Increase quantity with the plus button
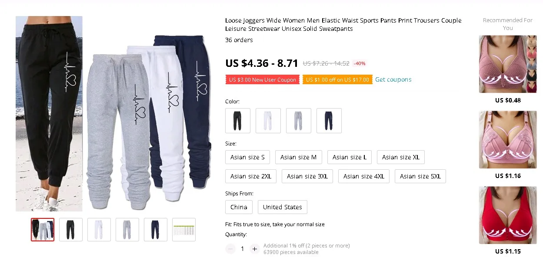The width and height of the screenshot is (543, 257). pos(255,249)
